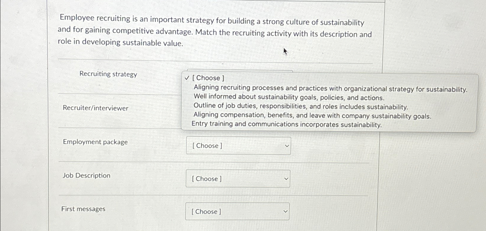
Task: Open the Employment package dropdown
Action: tap(238, 145)
